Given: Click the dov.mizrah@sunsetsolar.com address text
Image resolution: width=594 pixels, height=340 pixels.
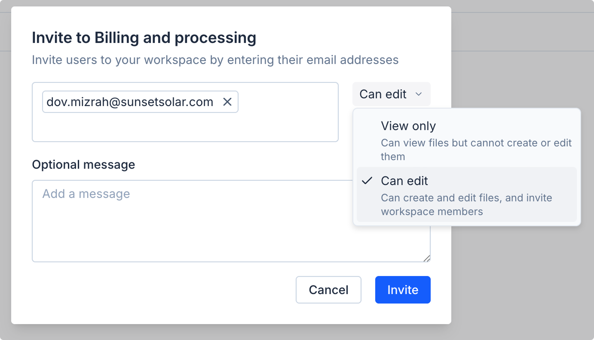Looking at the screenshot, I should 130,102.
